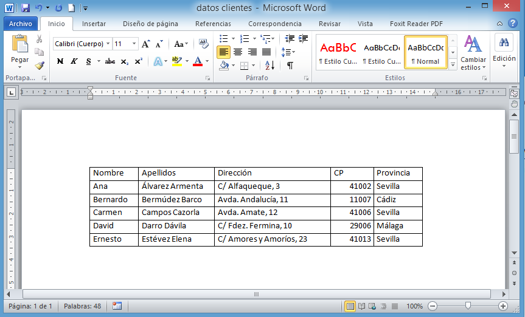525x317 pixels.
Task: Switch to the Revisar tab
Action: (x=330, y=24)
